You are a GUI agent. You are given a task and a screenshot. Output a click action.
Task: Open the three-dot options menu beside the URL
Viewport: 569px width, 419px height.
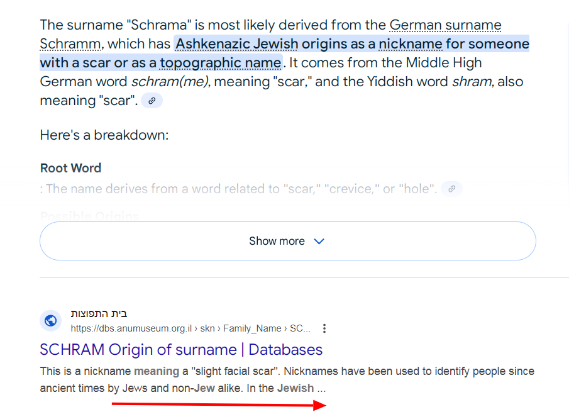[324, 328]
